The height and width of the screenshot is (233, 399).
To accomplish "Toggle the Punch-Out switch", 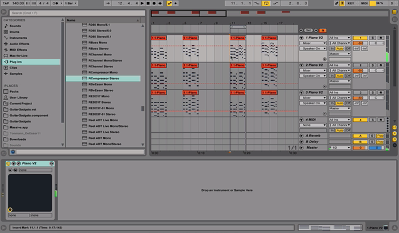I will (x=275, y=3).
